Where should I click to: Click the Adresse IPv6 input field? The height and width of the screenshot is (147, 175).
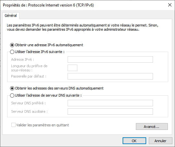coord(110,59)
